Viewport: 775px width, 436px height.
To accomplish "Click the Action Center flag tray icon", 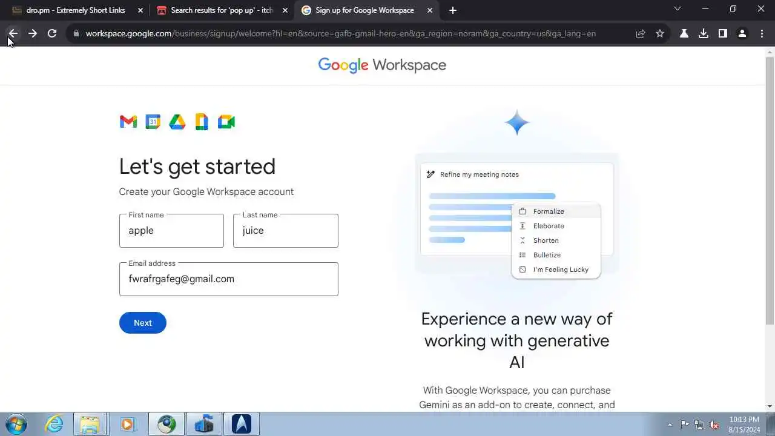I will (685, 424).
